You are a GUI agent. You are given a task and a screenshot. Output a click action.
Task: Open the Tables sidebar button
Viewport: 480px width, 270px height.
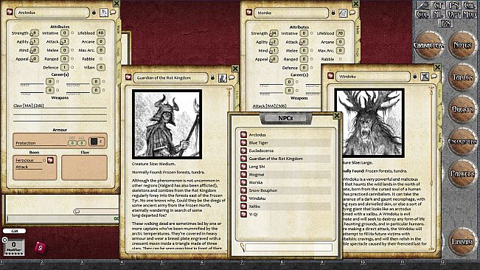click(x=462, y=77)
